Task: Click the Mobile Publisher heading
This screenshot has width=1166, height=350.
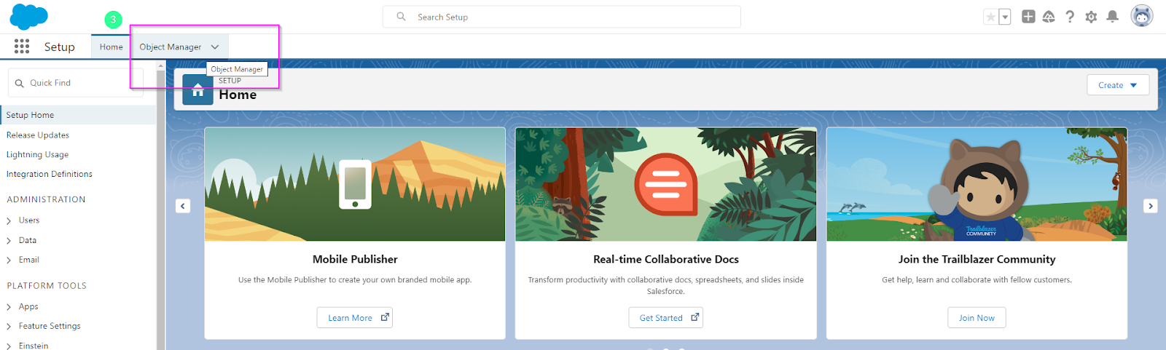Action: point(355,259)
